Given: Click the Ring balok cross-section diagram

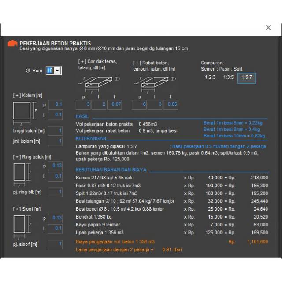Looking at the screenshot, I should coord(22,174).
